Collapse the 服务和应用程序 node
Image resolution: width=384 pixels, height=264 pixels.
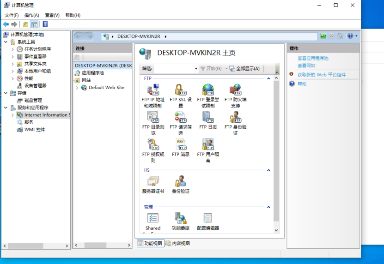tap(6, 108)
